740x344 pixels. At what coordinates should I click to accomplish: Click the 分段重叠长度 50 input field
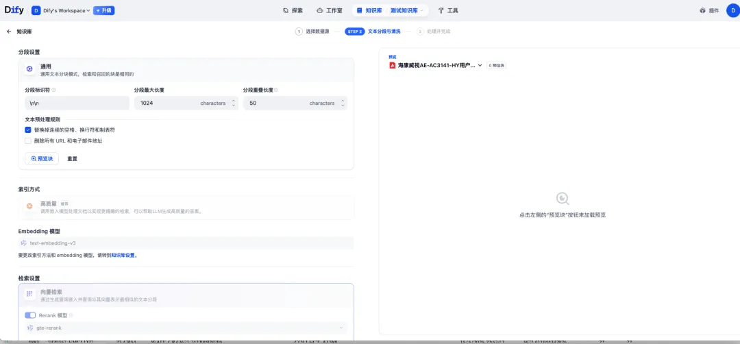[x=295, y=103]
